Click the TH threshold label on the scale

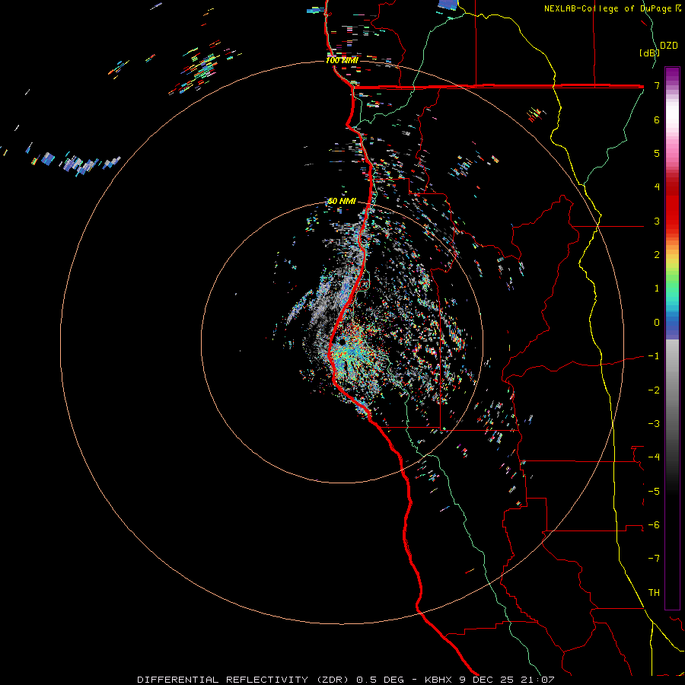pos(654,593)
